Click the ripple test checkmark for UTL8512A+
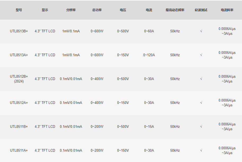 pos(201,103)
